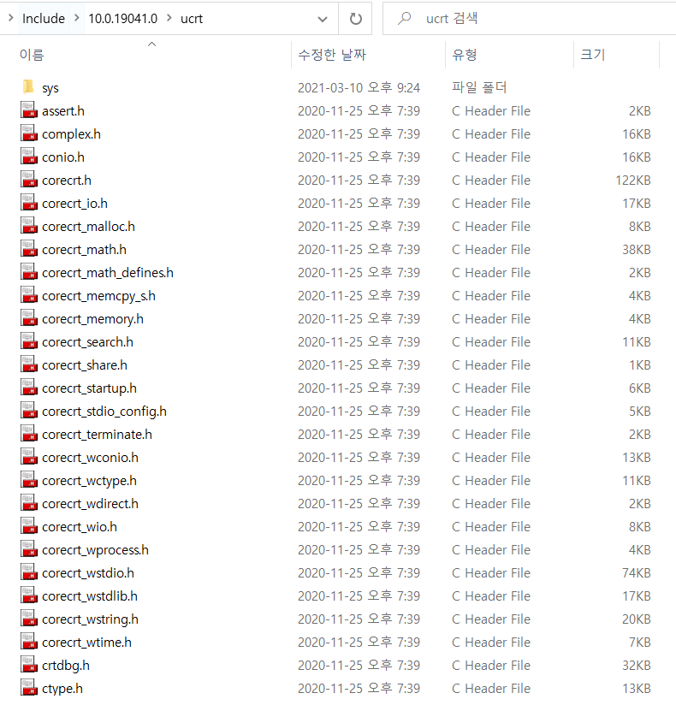Screen dimensions: 676x705
Task: Select the corecrt_wstring.h file name
Action: tap(90, 619)
